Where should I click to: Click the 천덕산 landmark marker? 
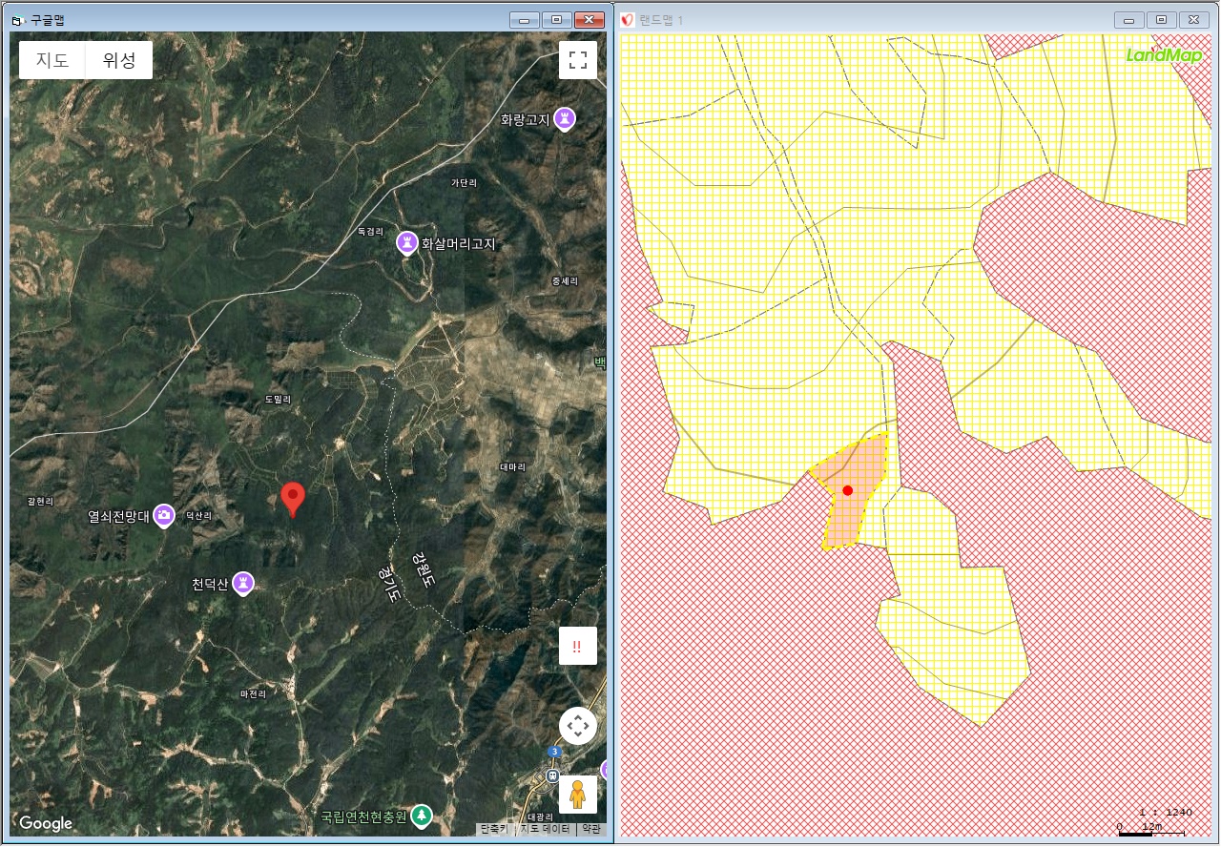243,583
